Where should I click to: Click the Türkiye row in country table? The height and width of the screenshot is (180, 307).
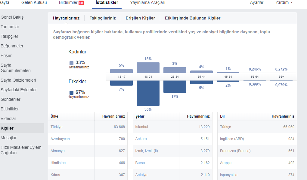(88, 127)
